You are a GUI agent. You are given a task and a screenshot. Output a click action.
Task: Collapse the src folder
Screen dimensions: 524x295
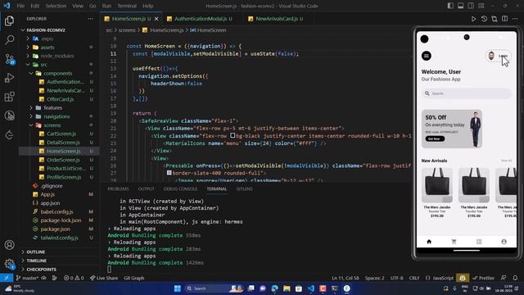pos(43,65)
